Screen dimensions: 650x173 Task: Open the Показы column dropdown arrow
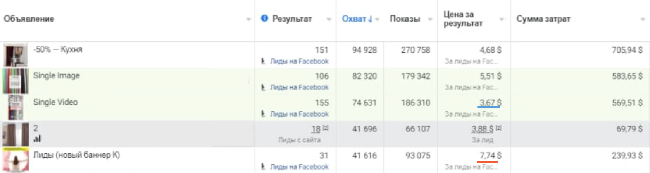click(x=430, y=19)
